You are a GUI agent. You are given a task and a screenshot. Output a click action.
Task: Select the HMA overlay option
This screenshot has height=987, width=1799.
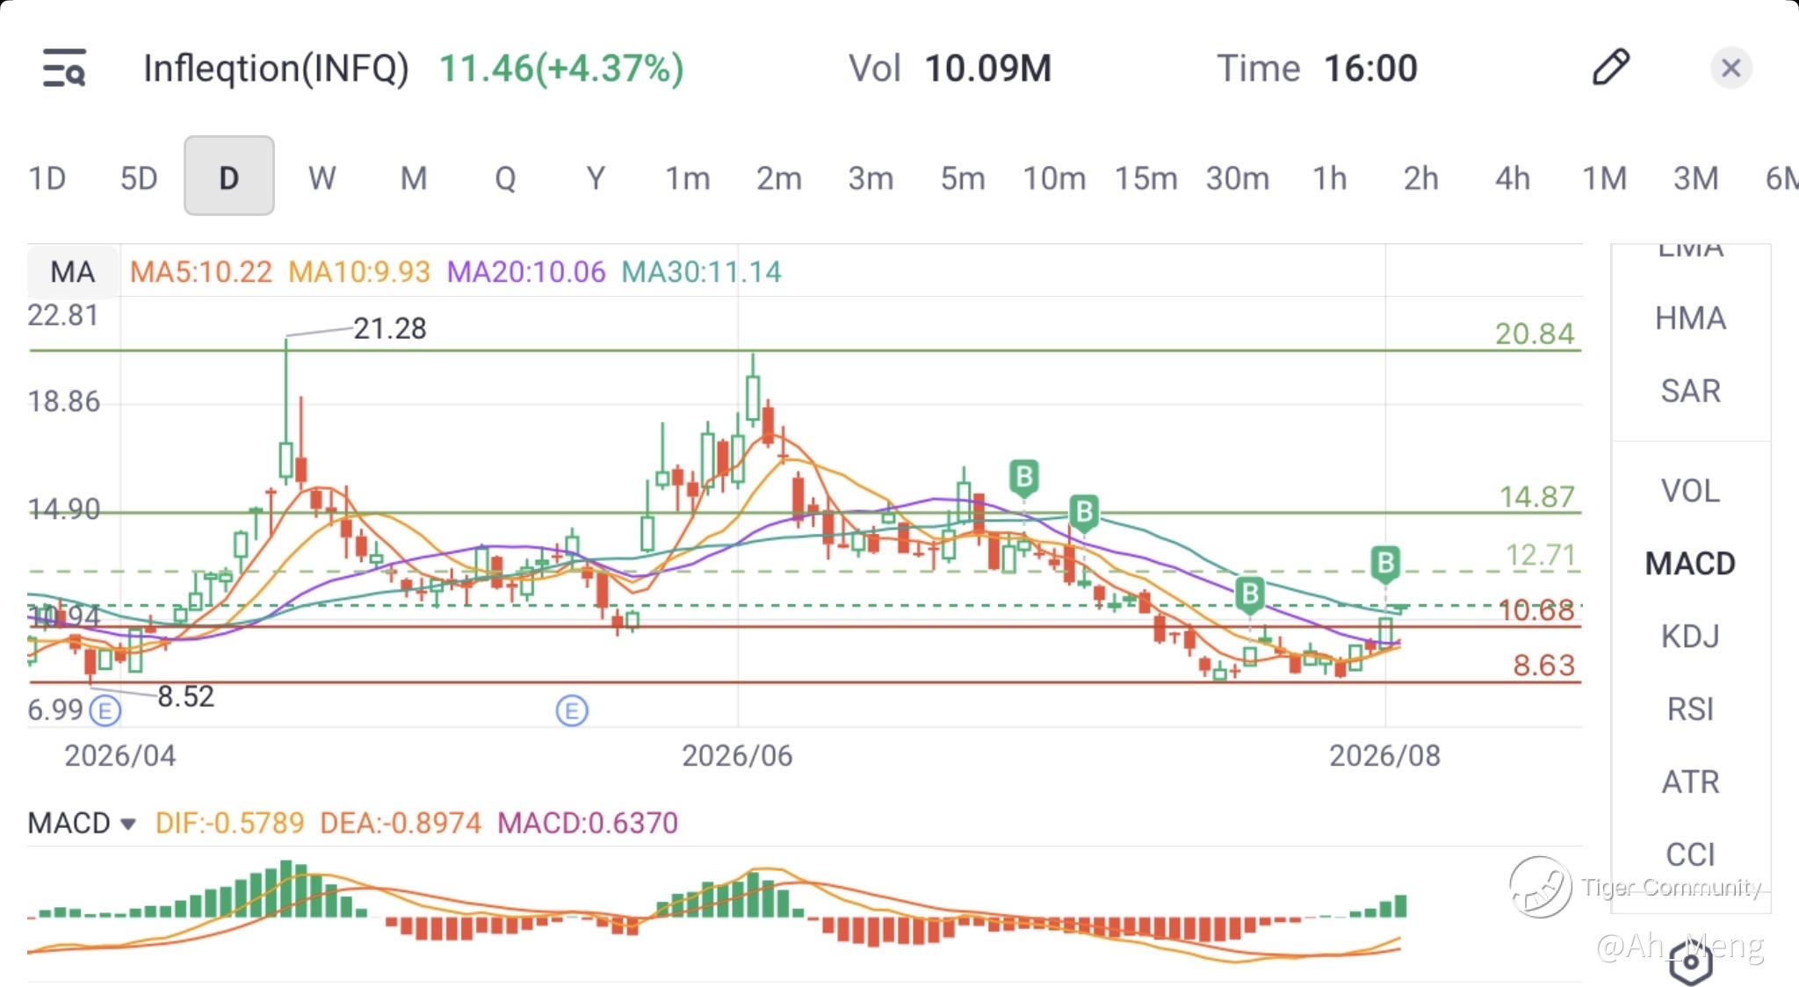pyautogui.click(x=1690, y=318)
